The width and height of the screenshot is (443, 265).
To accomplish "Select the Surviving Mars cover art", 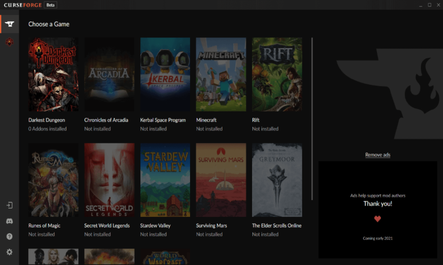I will (221, 180).
